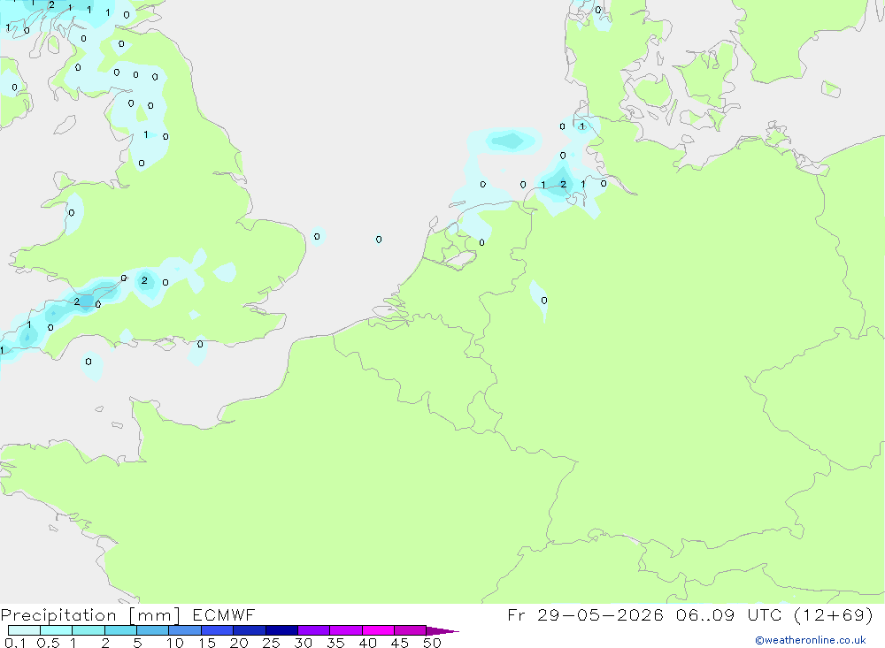
Task: Select the 0.5–1 mm legend swatch
Action: [x=57, y=630]
